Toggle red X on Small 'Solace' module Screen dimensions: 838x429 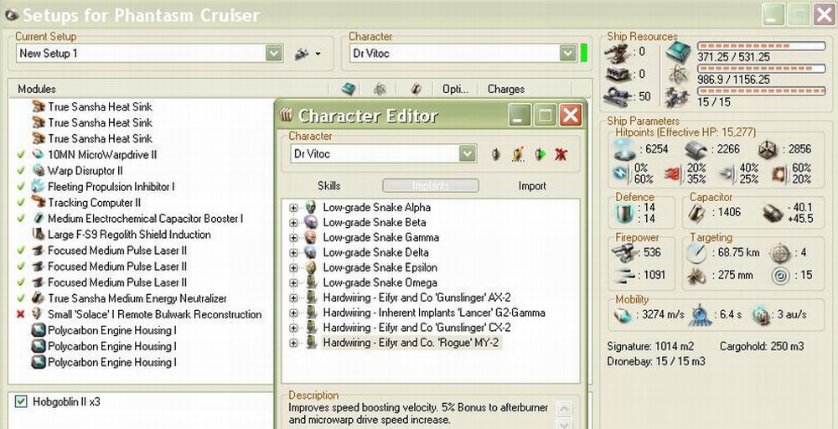(x=21, y=314)
